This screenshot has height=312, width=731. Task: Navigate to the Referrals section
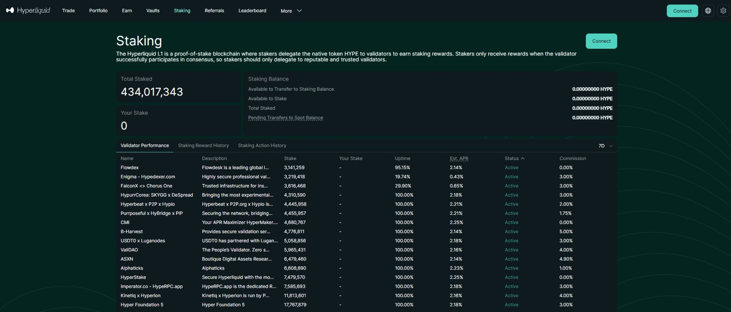[x=214, y=11]
